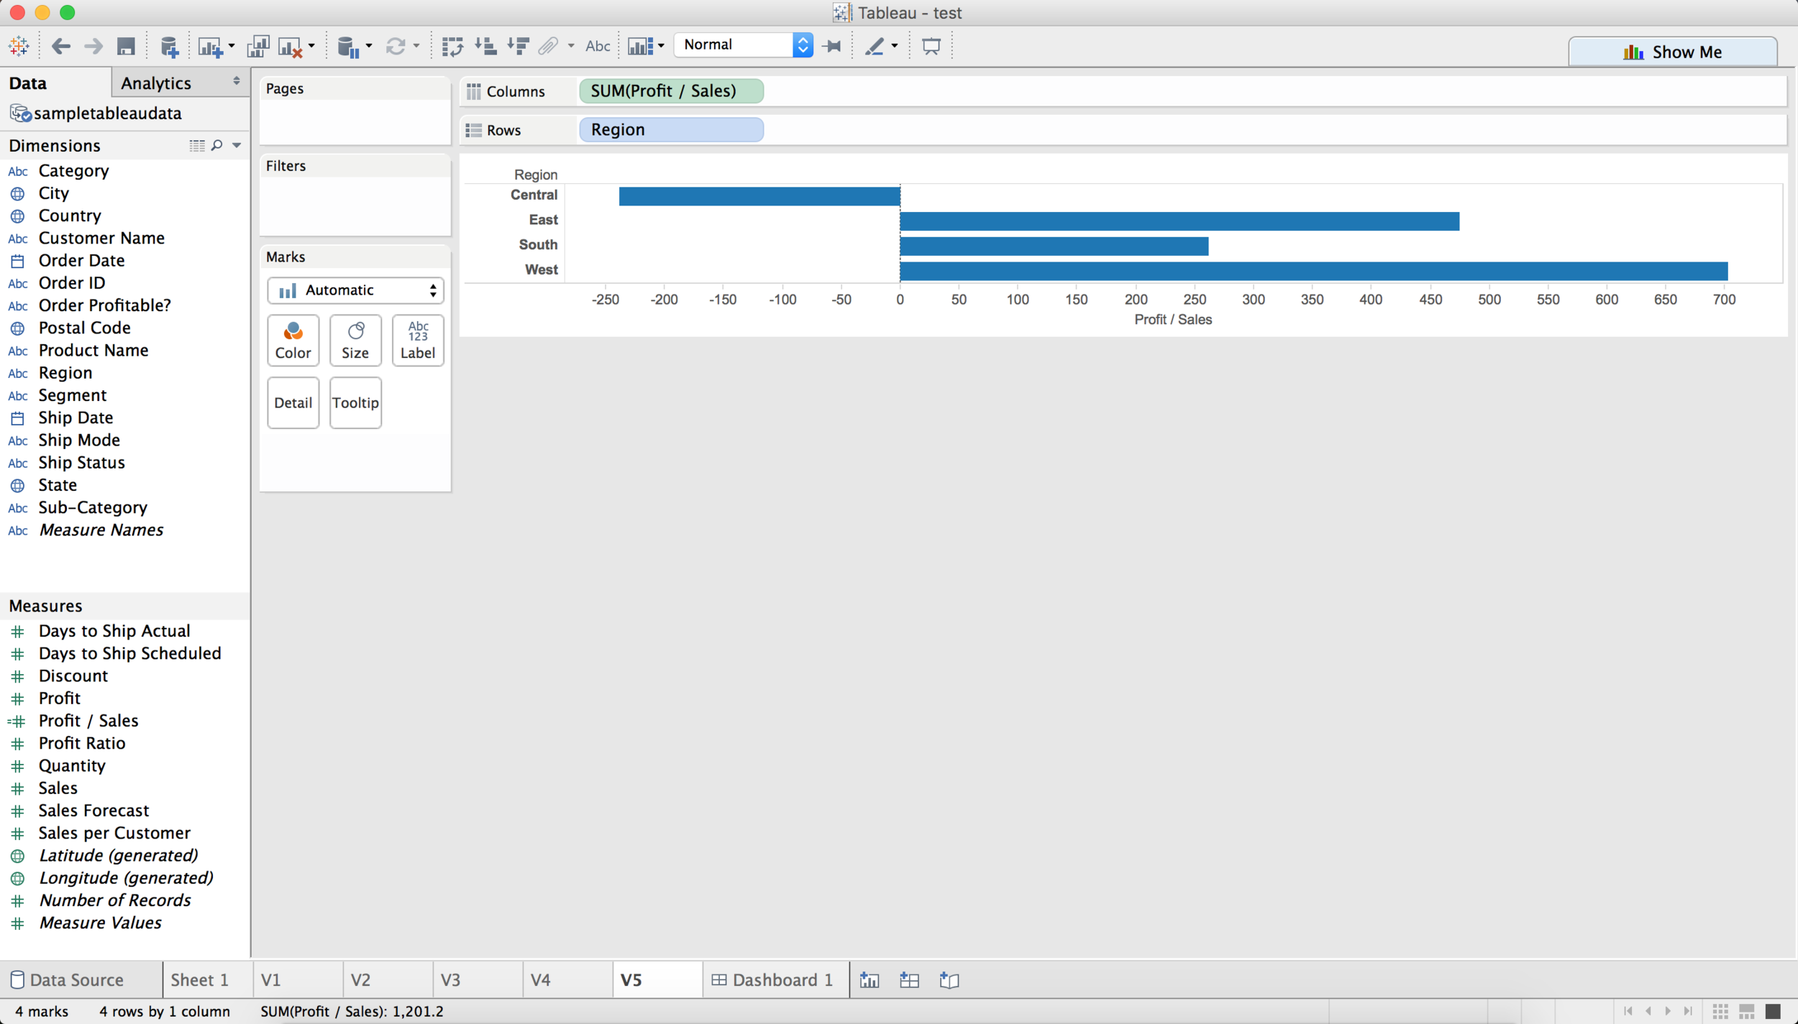Switch to sheet sorter grid view

[1720, 1011]
